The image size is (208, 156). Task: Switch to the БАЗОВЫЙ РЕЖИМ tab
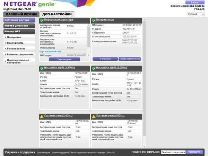click(x=21, y=14)
